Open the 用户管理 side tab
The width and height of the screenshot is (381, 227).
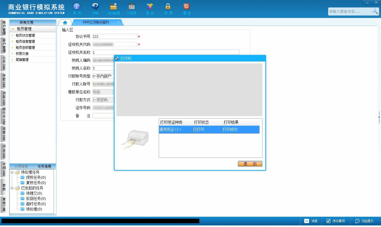click(x=4, y=28)
